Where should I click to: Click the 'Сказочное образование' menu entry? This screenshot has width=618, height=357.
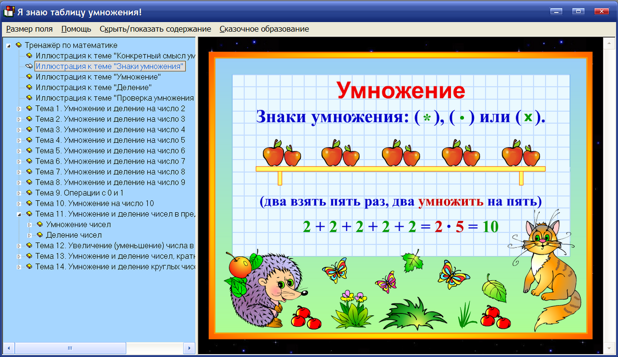tap(264, 29)
